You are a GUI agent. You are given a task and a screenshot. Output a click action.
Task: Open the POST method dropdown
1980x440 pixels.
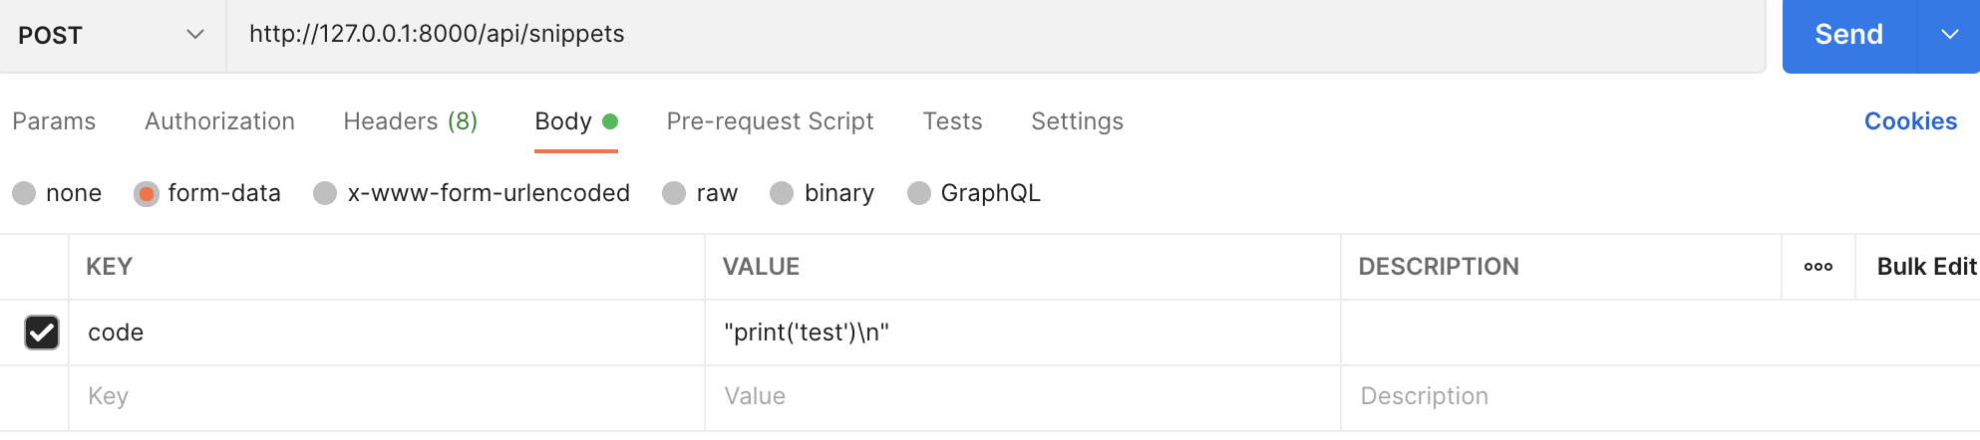coord(112,35)
